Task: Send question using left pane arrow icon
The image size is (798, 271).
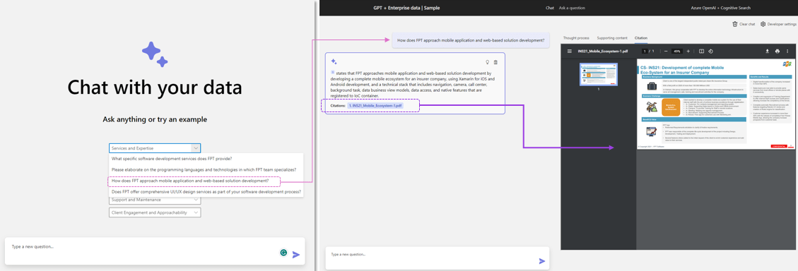Action: (296, 255)
